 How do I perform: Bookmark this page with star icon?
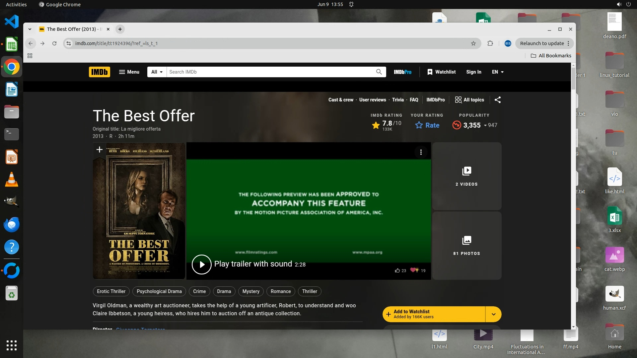coord(473,43)
